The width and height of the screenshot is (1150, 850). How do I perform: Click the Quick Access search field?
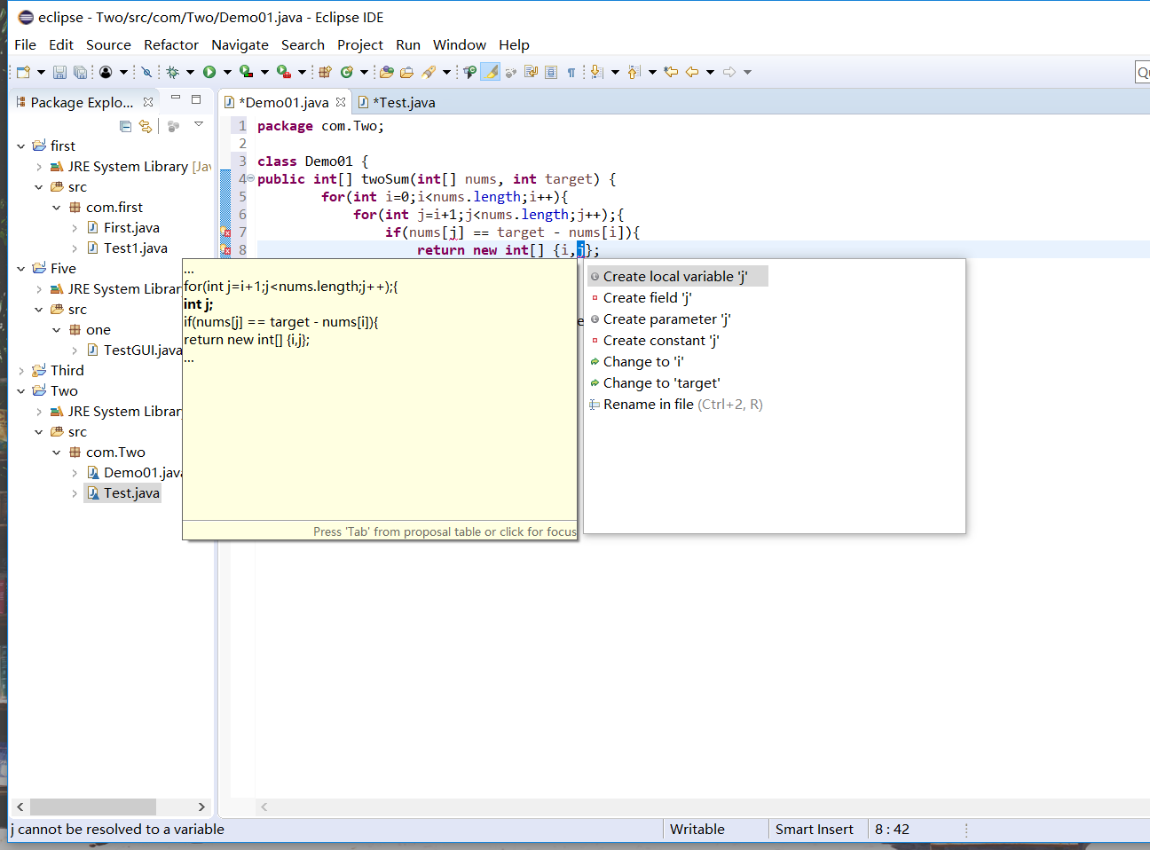click(1143, 72)
